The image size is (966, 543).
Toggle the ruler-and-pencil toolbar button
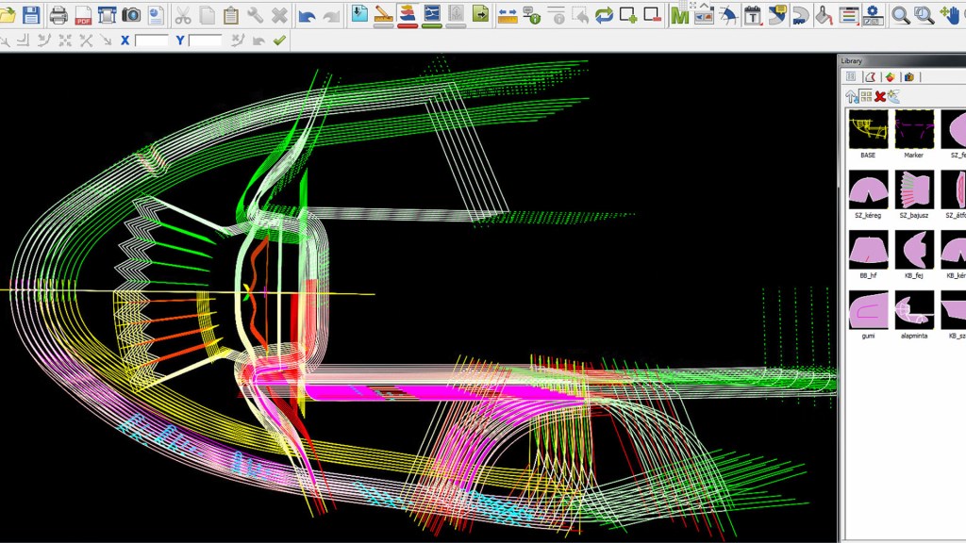(x=383, y=15)
